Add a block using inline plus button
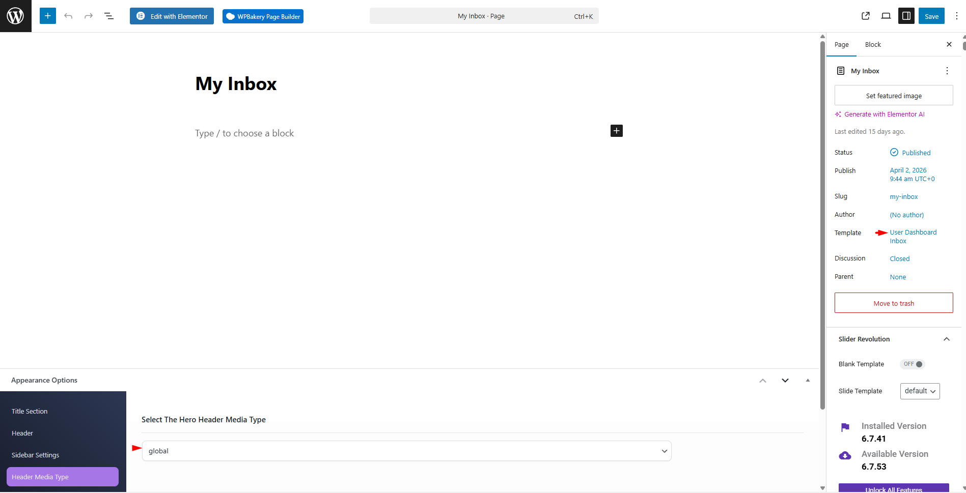966x493 pixels. [x=616, y=131]
